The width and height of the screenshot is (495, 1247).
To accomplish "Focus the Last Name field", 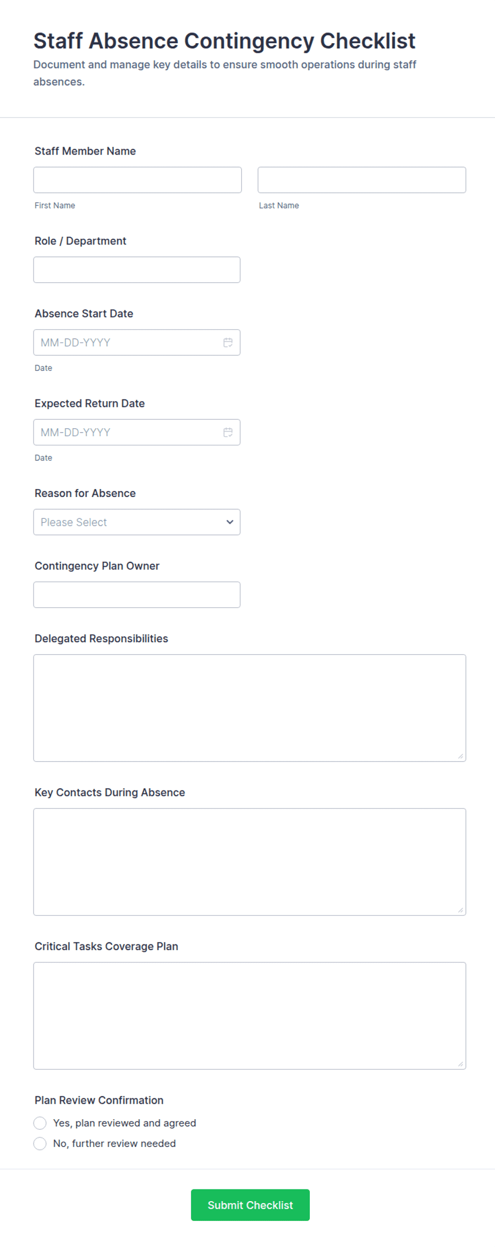I will coord(362,180).
